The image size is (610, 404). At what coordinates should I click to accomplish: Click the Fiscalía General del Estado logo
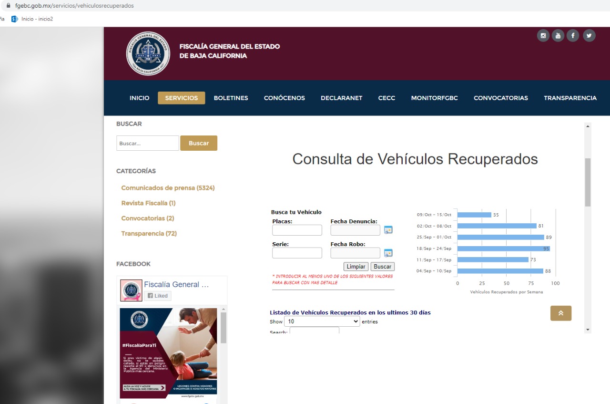148,53
